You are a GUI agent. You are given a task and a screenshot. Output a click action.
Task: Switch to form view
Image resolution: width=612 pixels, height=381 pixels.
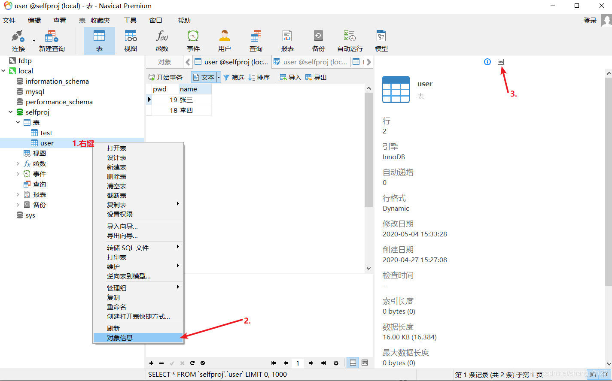[365, 363]
